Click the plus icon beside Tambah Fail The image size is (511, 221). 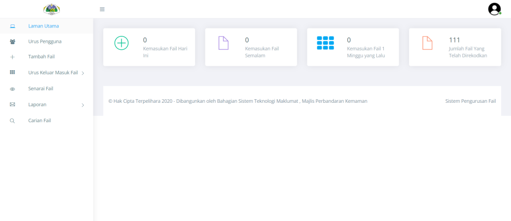[x=12, y=57]
